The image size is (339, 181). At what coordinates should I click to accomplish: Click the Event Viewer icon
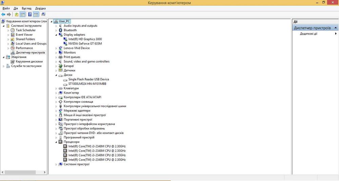point(13,35)
